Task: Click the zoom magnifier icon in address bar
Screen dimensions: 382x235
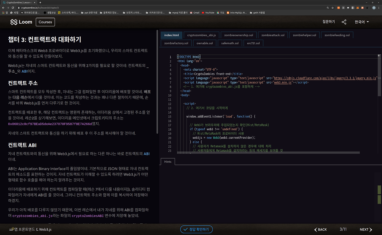Action: (328, 7)
